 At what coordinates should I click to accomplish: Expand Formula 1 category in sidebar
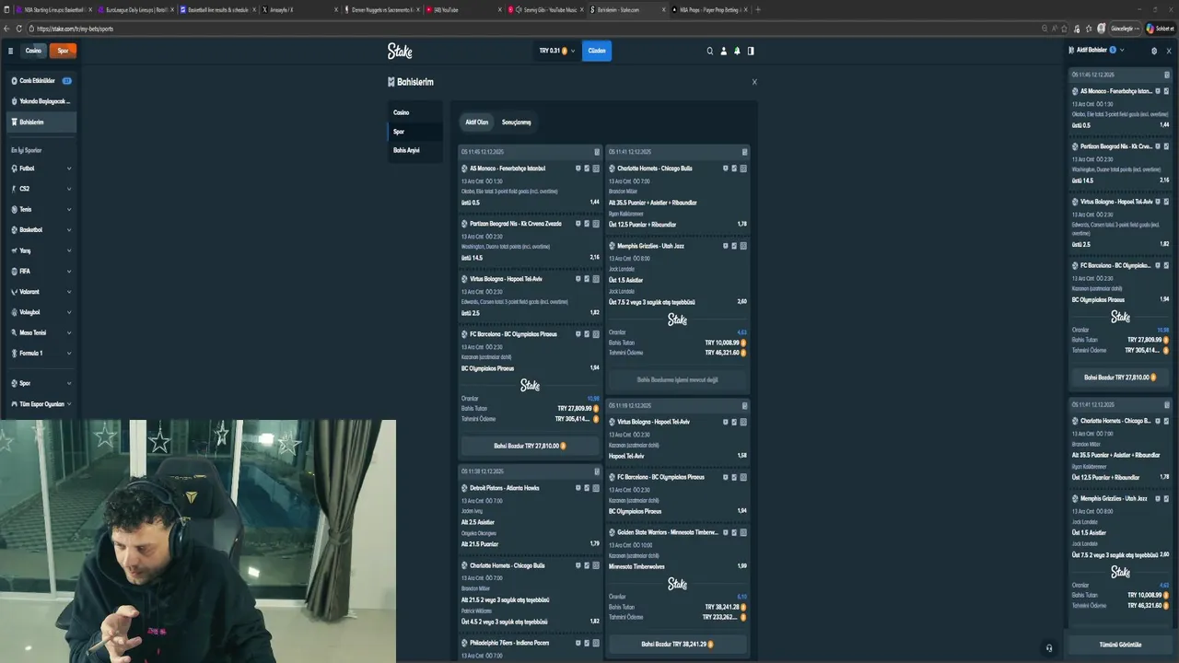pyautogui.click(x=69, y=353)
